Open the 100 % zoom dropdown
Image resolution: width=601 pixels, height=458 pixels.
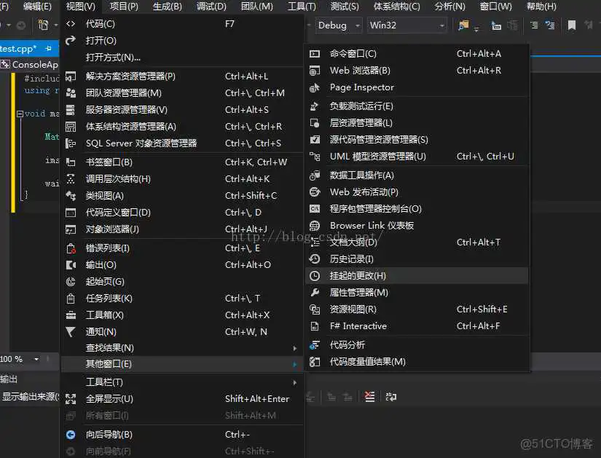tap(36, 359)
